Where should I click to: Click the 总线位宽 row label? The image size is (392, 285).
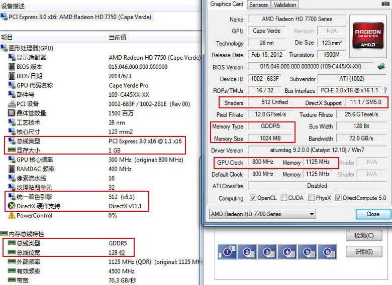28,252
